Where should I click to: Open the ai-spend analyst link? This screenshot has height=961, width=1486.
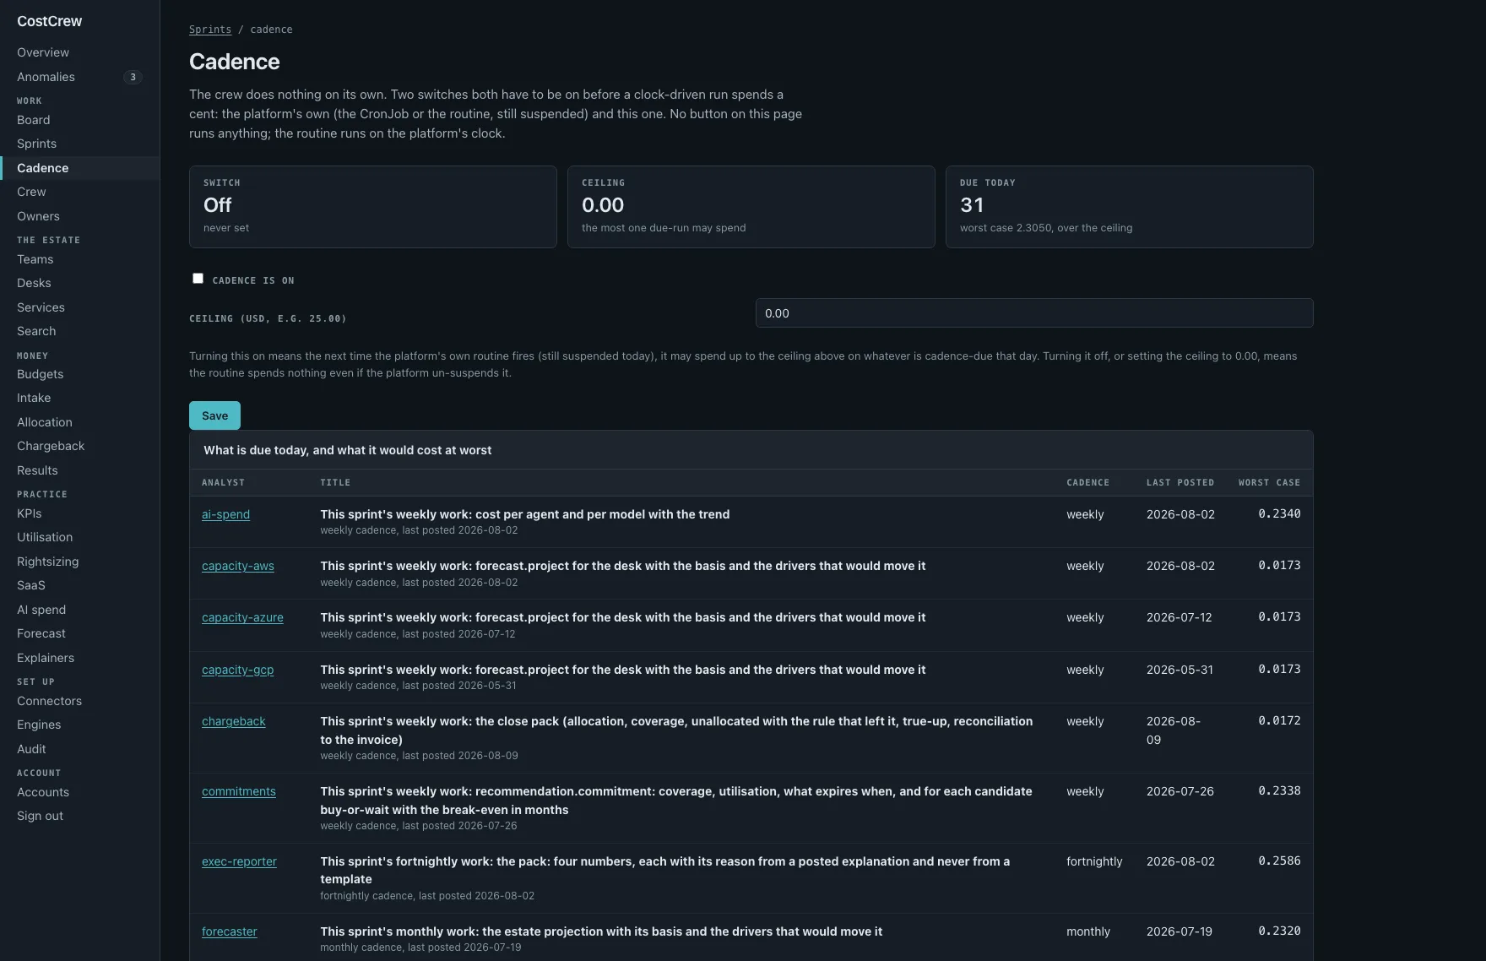(x=225, y=514)
